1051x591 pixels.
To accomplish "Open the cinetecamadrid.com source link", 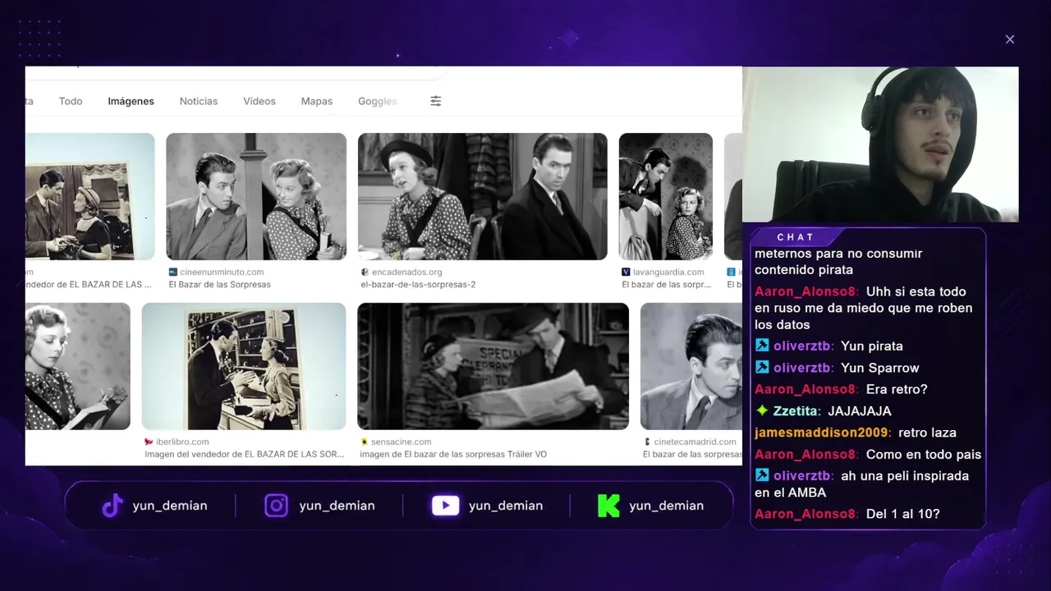I will tap(695, 442).
